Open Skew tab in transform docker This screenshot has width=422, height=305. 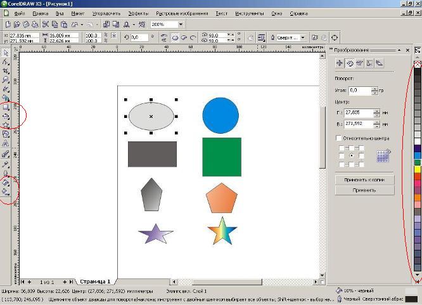pos(379,63)
